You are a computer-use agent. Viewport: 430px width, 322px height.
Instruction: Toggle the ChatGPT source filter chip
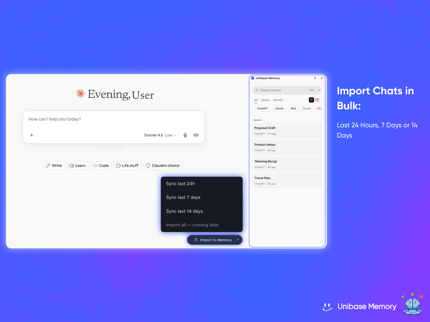(x=262, y=108)
